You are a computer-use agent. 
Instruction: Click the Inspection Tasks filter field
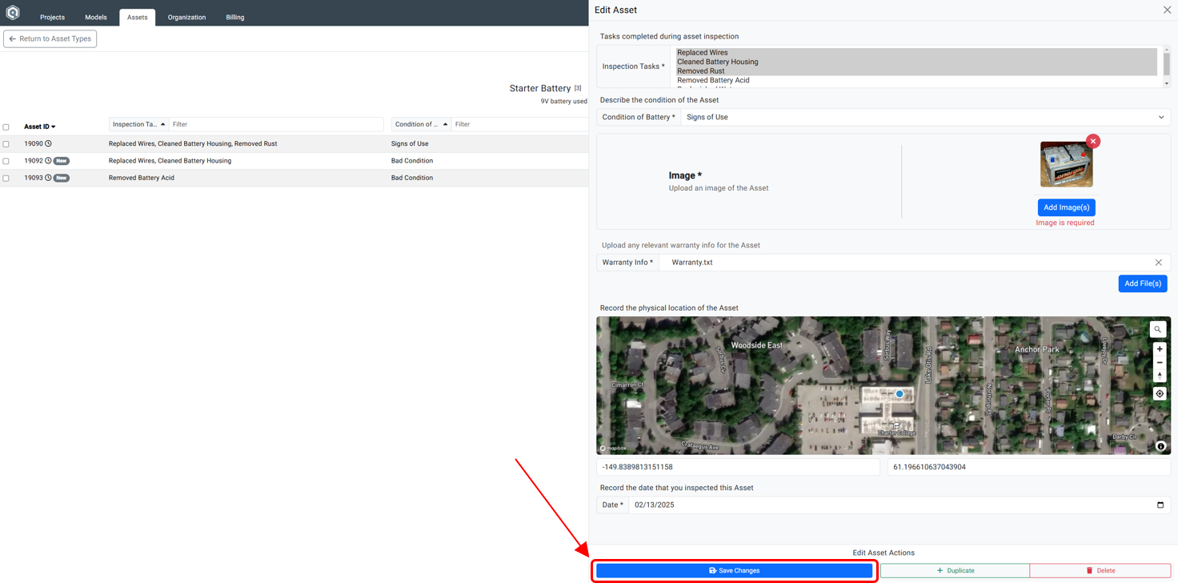(276, 124)
